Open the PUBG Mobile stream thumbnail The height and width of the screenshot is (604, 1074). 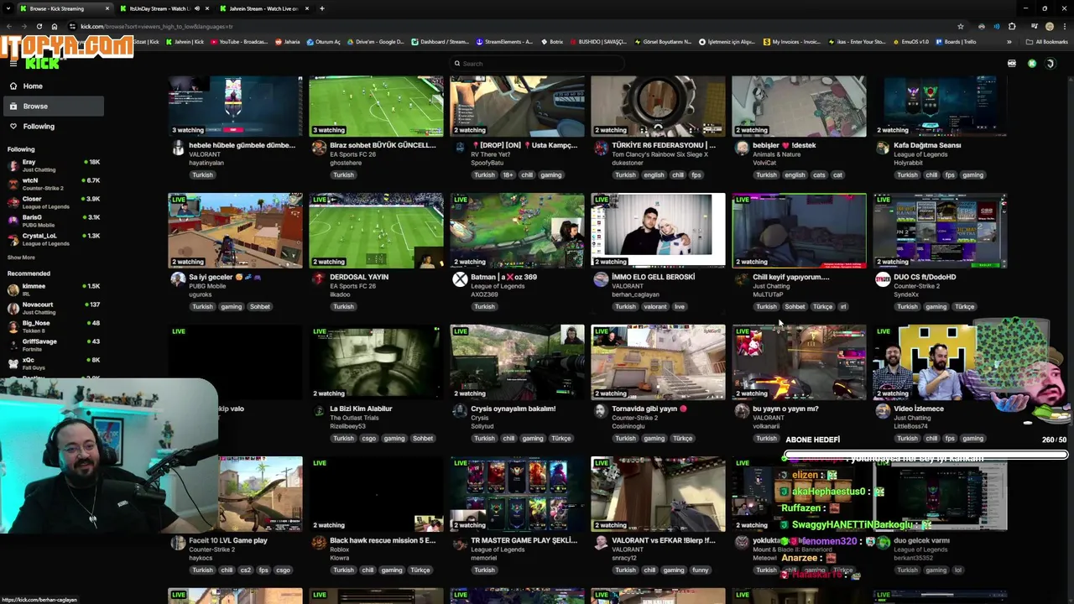tap(235, 231)
